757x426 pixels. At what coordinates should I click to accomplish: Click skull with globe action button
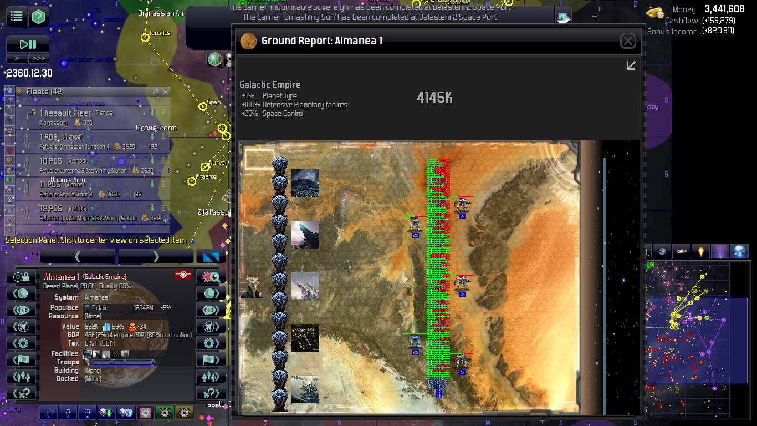[x=126, y=413]
